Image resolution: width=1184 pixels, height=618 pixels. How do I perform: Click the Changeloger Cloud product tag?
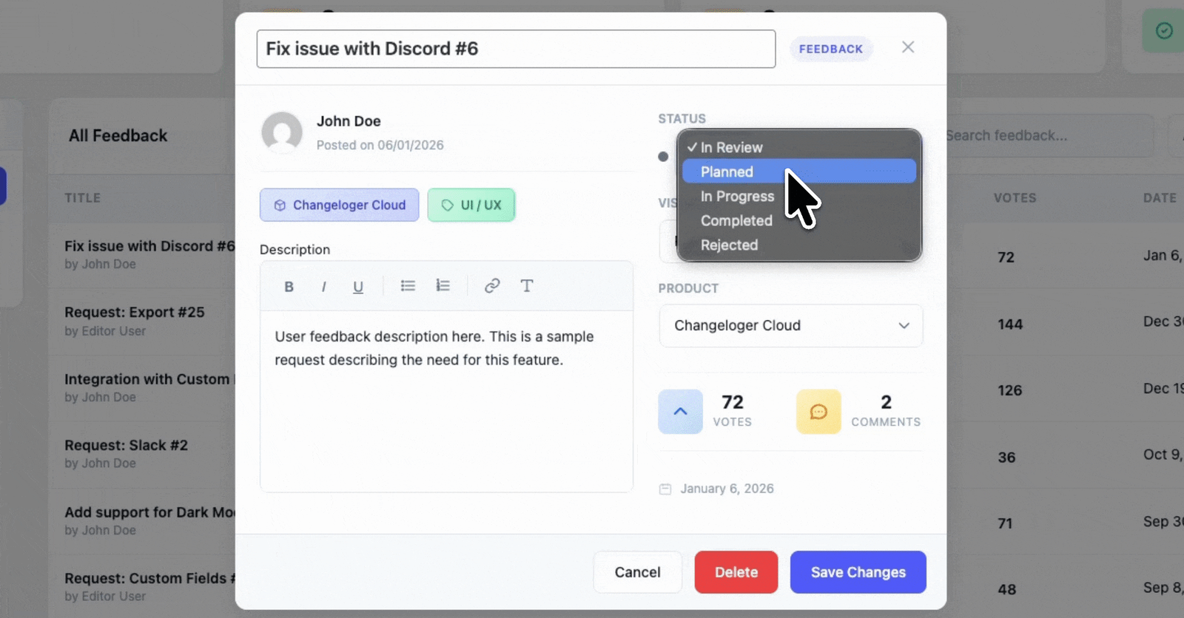point(339,205)
